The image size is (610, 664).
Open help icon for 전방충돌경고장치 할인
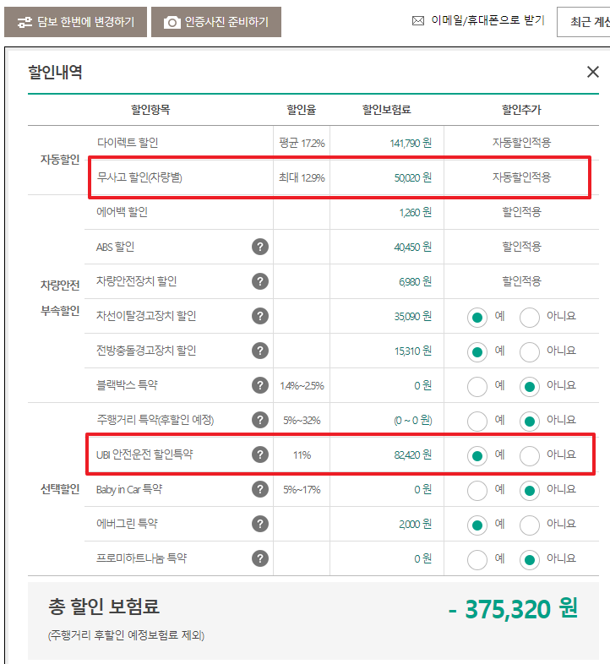(x=260, y=351)
